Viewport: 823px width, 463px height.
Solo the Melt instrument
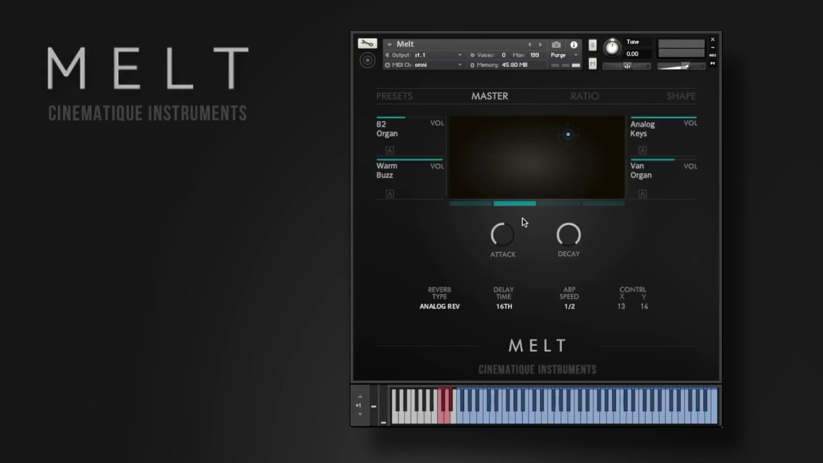(592, 46)
